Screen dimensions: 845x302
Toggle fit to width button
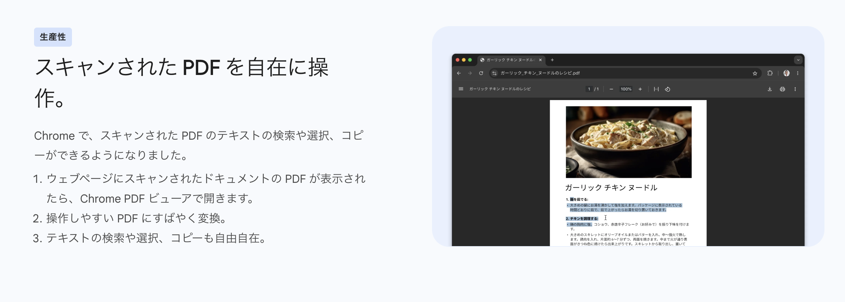pos(656,89)
